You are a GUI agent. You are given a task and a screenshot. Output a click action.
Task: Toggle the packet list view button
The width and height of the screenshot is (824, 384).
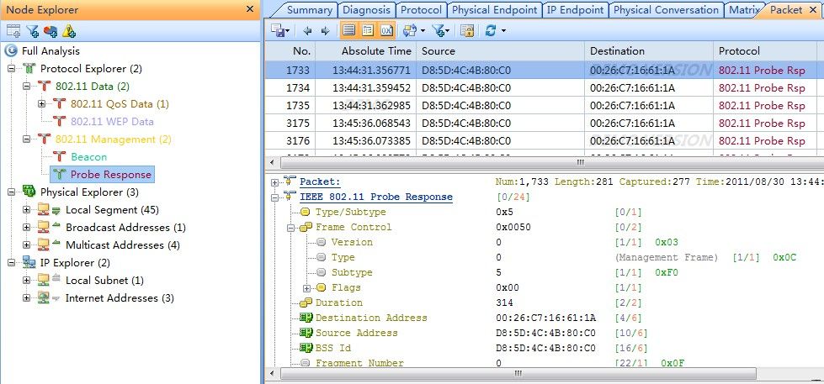[349, 30]
